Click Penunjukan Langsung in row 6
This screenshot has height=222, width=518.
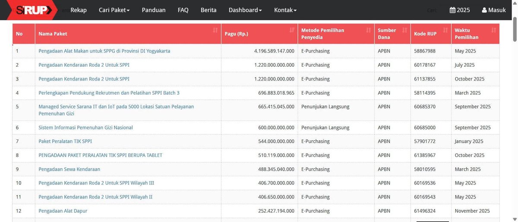(325, 128)
